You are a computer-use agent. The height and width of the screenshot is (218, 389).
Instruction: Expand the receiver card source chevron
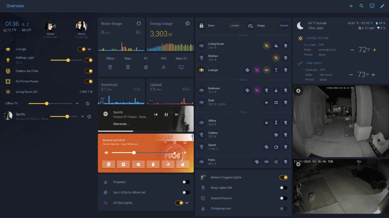(165, 142)
